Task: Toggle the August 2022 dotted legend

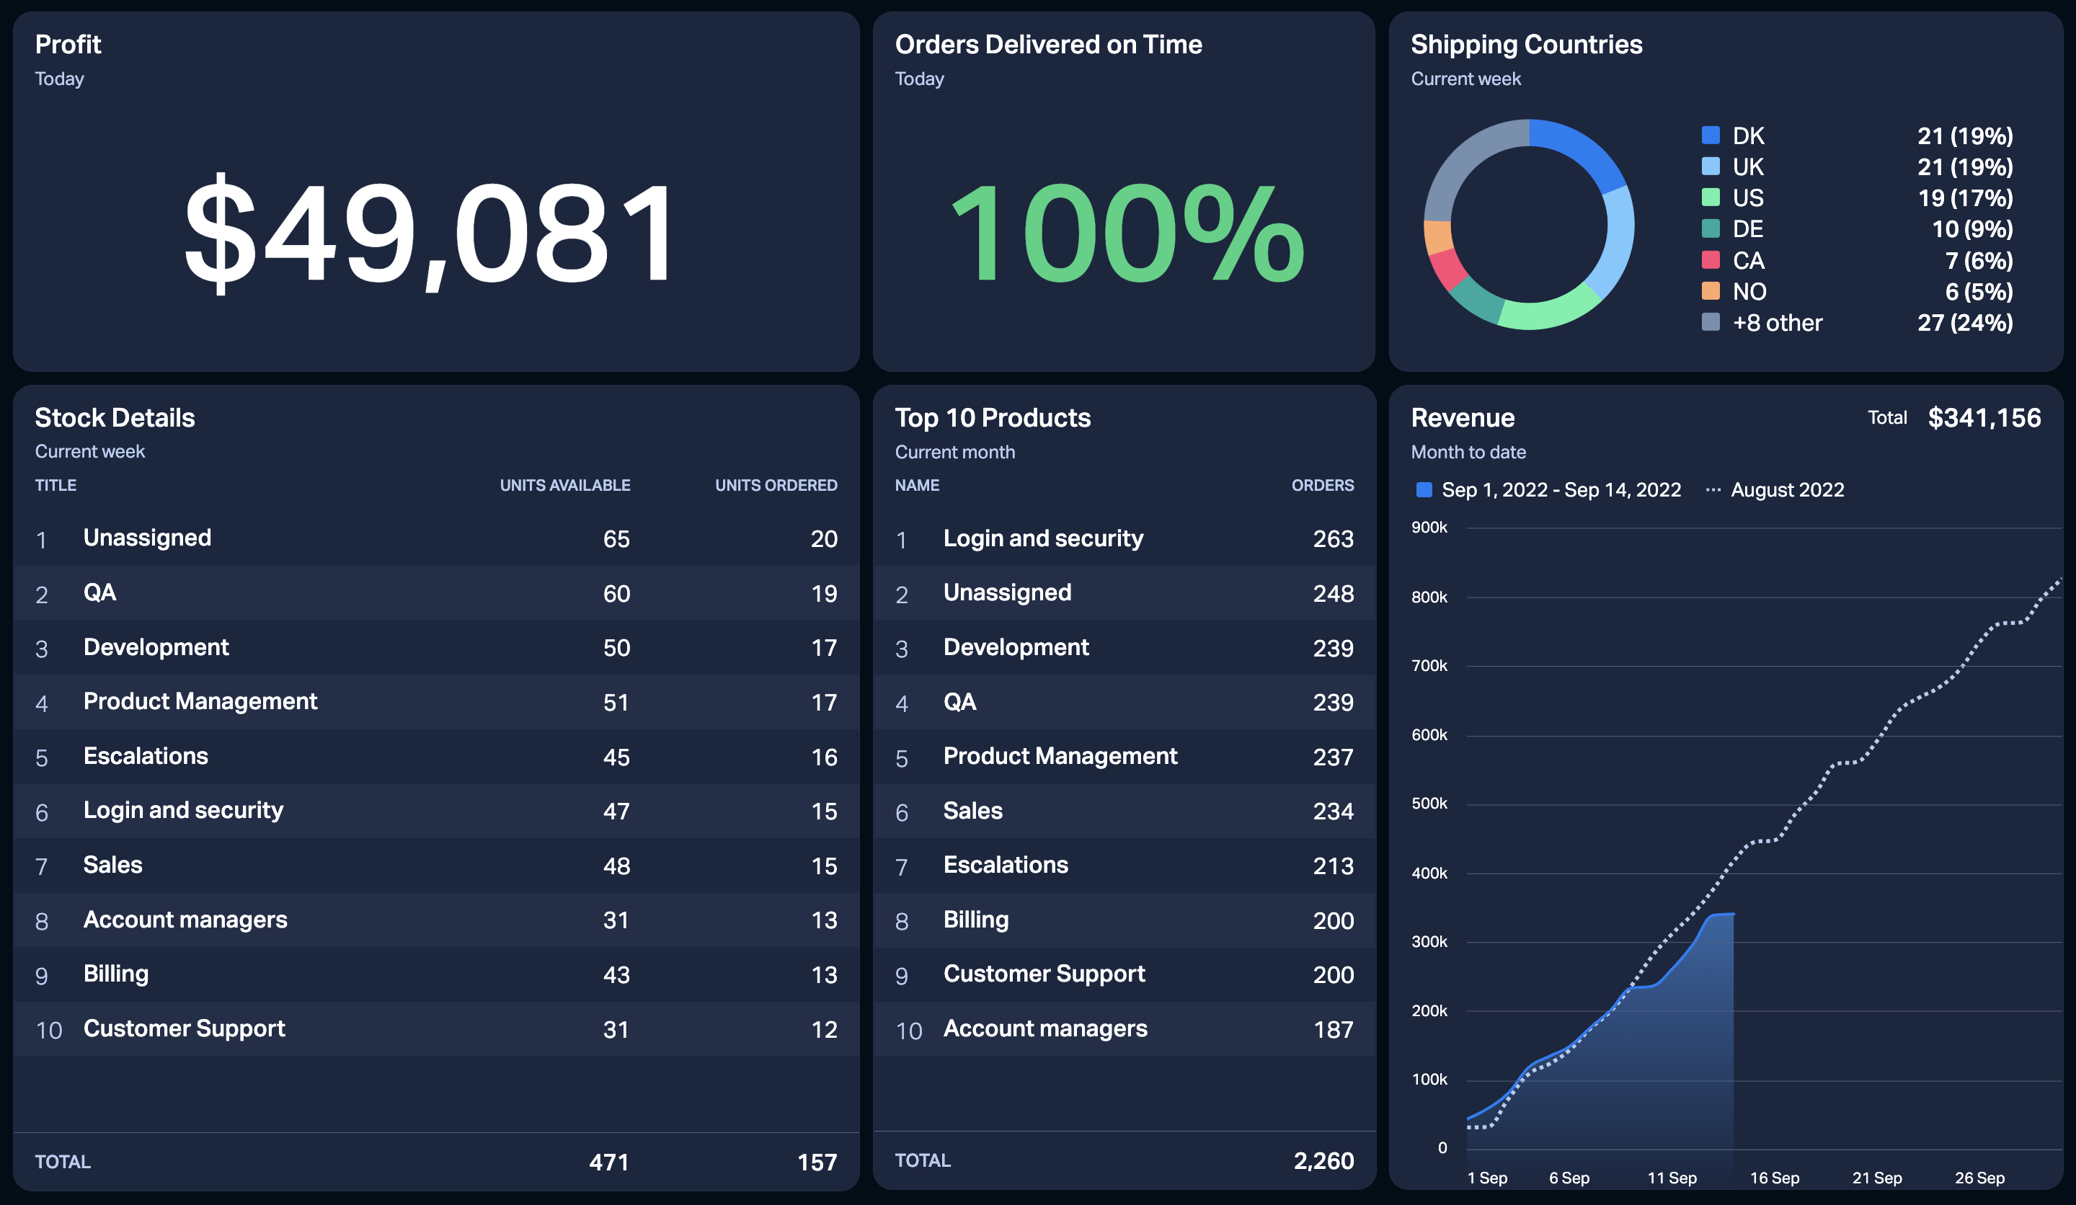Action: [x=1775, y=490]
